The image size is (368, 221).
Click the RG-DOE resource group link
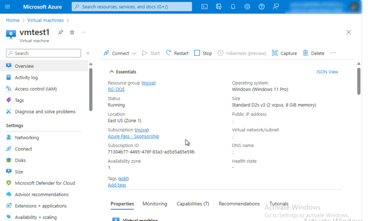coord(116,89)
